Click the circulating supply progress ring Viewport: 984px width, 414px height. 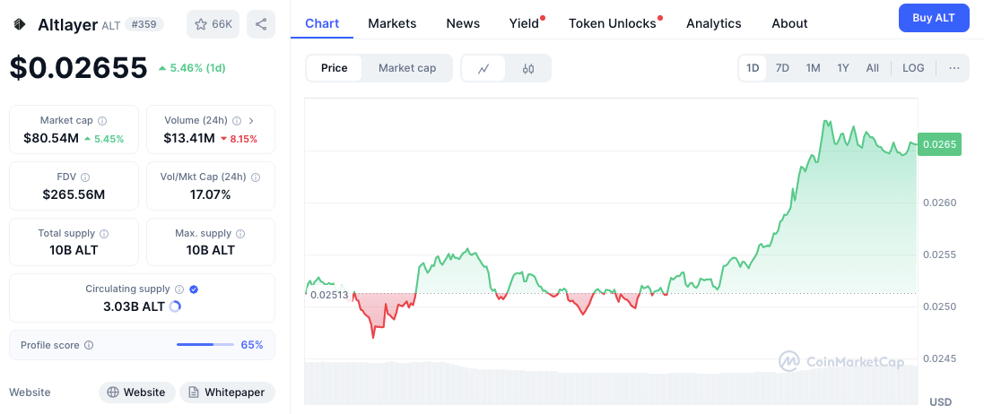(175, 306)
